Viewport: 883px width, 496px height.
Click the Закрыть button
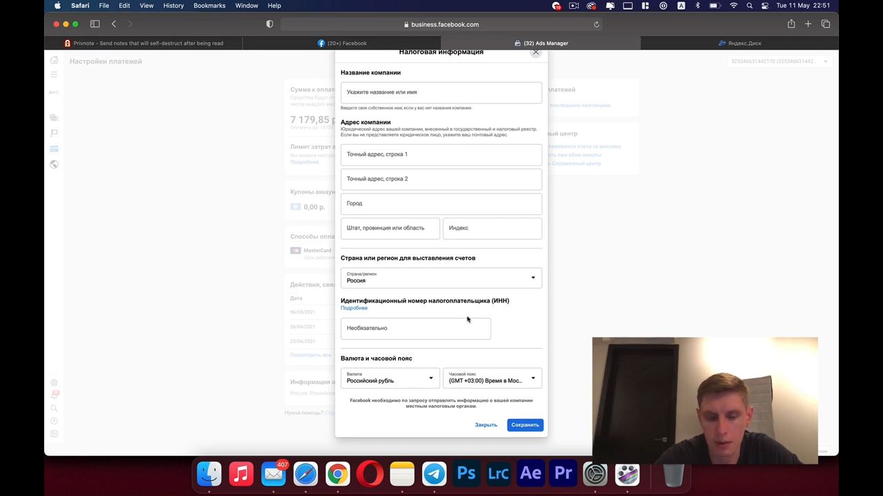486,424
